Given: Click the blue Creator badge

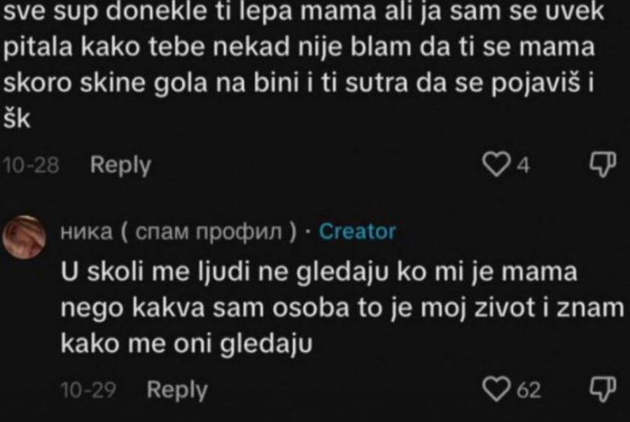Looking at the screenshot, I should 357,232.
